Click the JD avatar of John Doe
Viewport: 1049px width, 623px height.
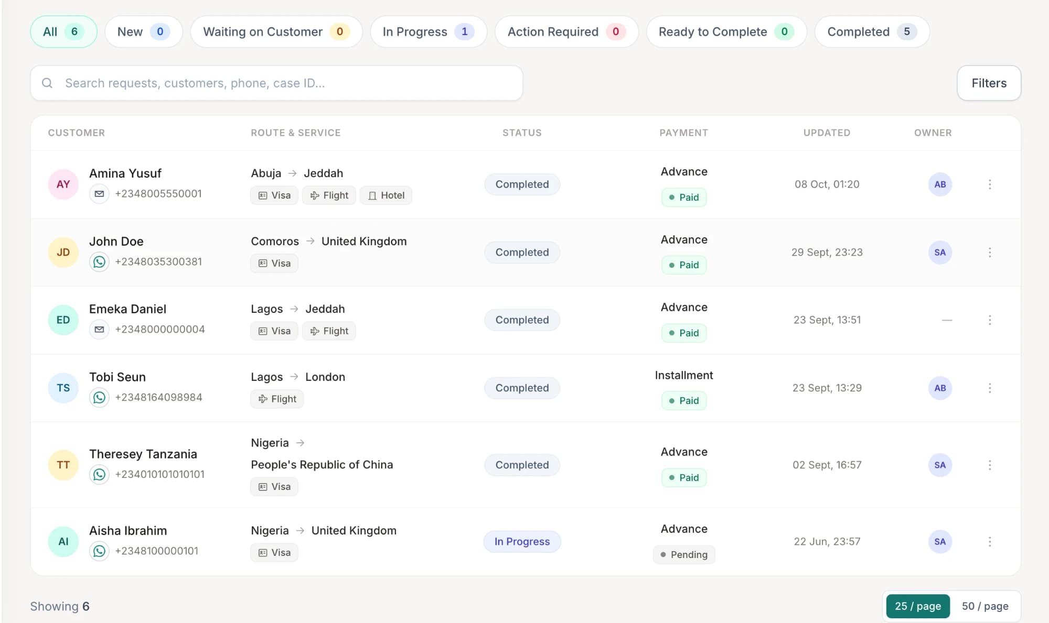click(63, 253)
